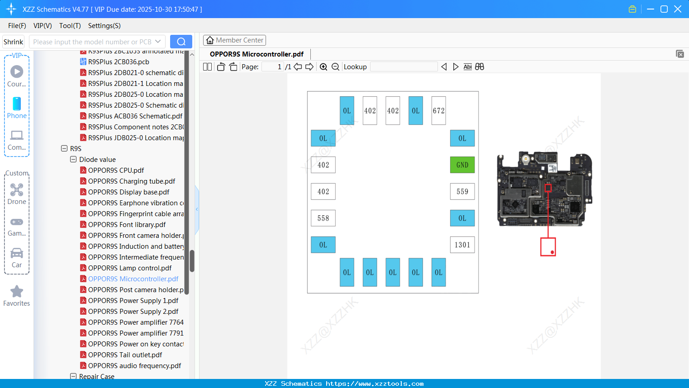Open OPPOR9S Power Supply 2.pdf
This screenshot has width=689, height=388.
tap(133, 311)
